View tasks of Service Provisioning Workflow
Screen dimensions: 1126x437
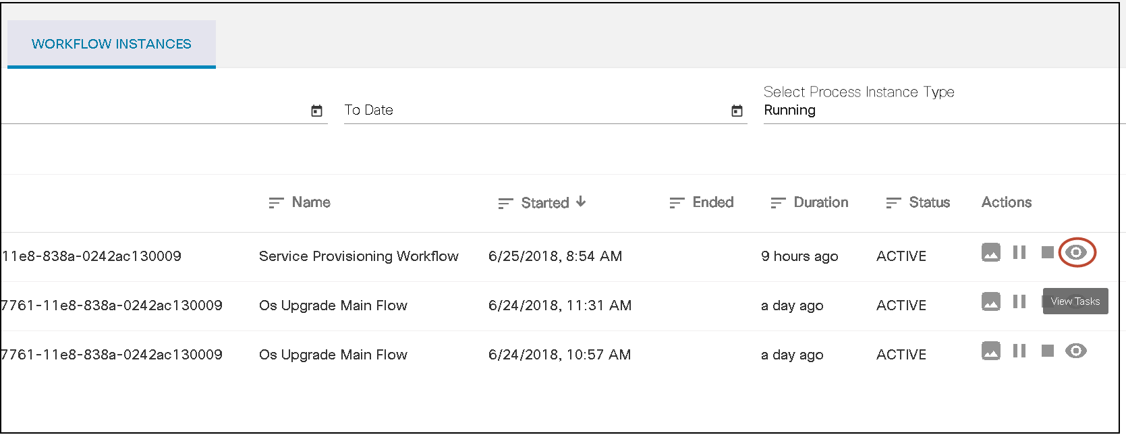[1076, 252]
